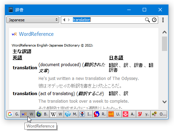Click the vertical scrollbar thumb

164,44
